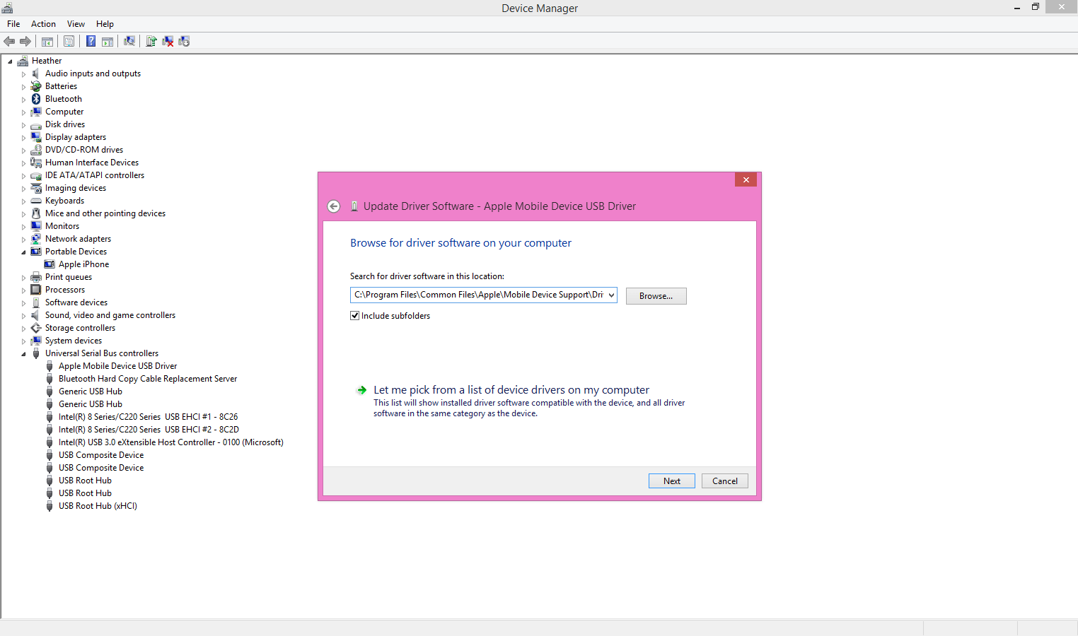This screenshot has height=636, width=1078.
Task: Expand the Display adapters category
Action: click(x=23, y=138)
